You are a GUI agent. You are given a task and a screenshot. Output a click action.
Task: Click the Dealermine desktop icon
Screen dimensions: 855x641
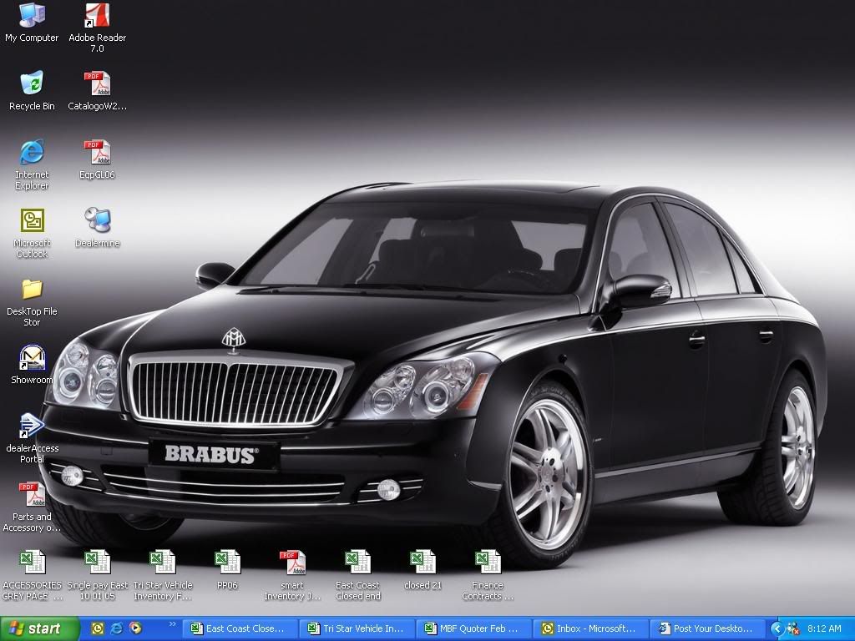pos(97,221)
